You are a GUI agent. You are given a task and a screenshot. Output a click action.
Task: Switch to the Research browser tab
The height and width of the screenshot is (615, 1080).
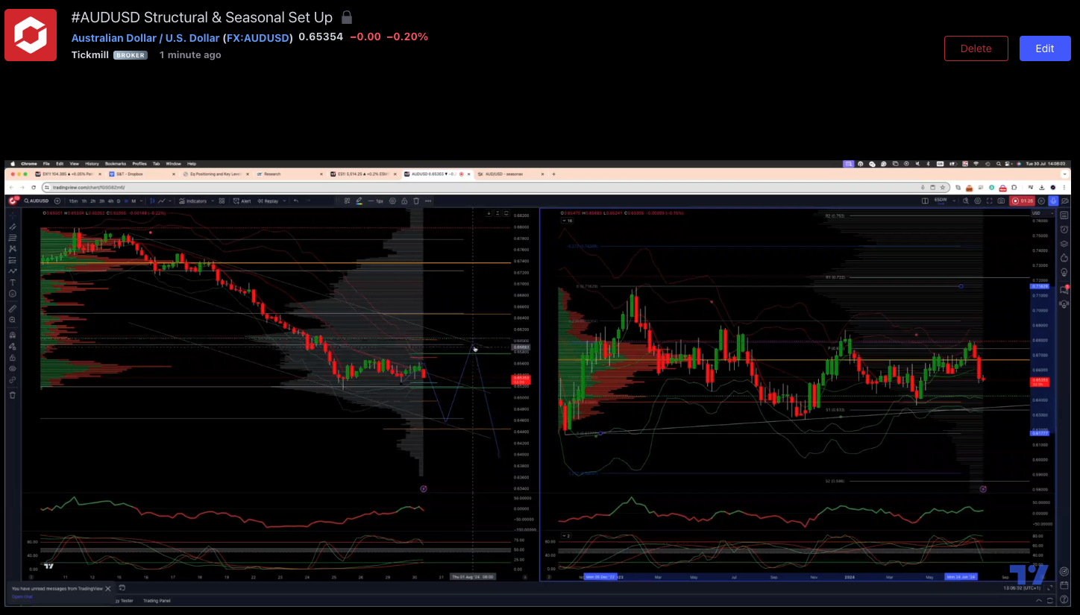289,174
